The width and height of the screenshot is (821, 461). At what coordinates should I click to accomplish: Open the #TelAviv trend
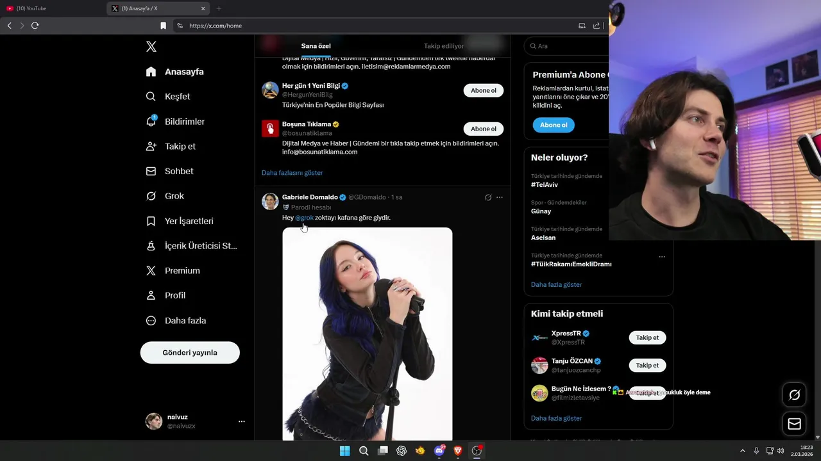pos(545,185)
